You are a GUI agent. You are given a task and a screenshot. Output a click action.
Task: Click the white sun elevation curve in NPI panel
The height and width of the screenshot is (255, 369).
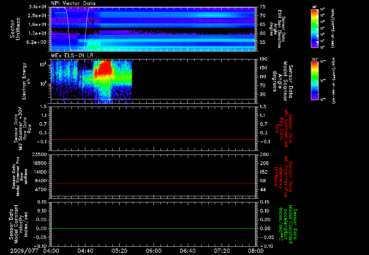pos(77,29)
